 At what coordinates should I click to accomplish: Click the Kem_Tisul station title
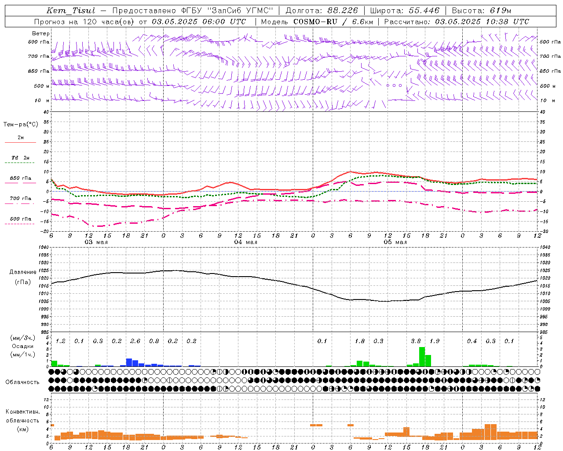tap(71, 11)
